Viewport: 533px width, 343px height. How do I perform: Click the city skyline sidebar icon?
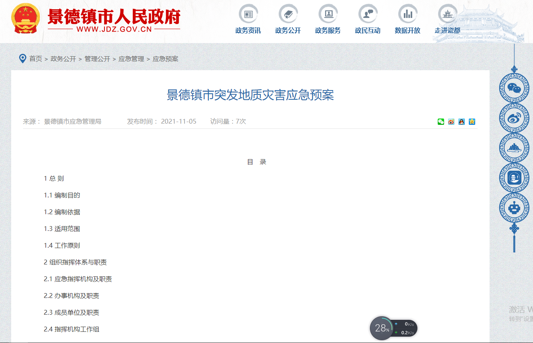tap(514, 148)
